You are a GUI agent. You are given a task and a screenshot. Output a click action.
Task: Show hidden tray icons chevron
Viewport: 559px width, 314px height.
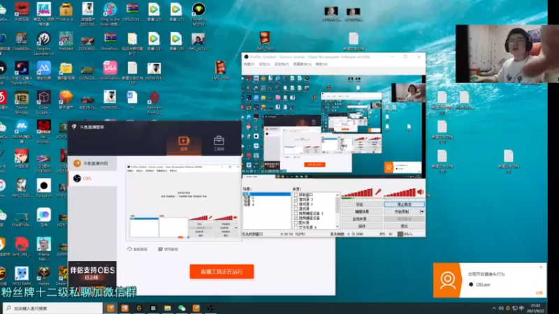(x=494, y=308)
